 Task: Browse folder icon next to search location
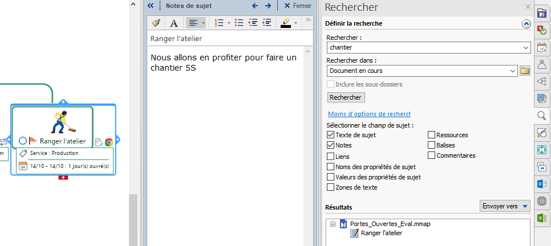[525, 71]
